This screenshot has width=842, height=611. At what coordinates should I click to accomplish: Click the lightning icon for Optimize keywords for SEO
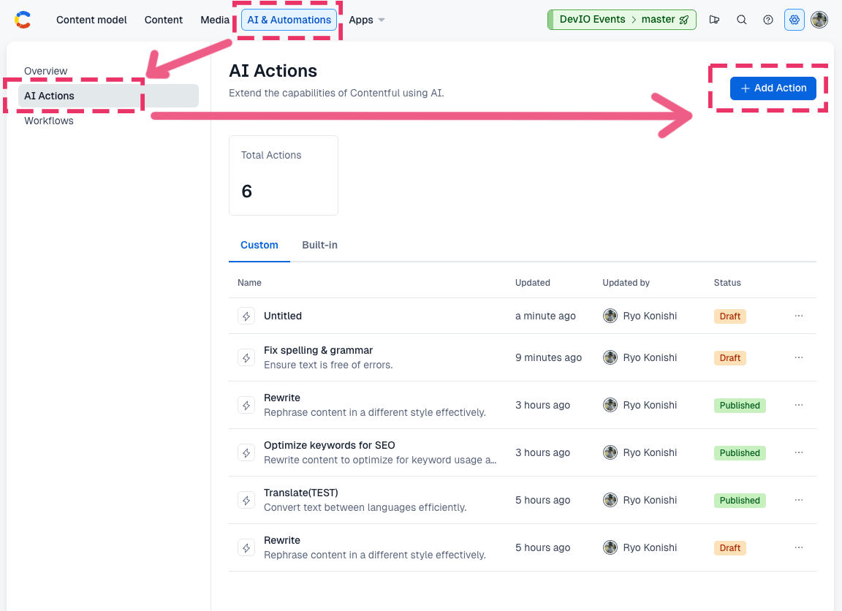click(246, 452)
